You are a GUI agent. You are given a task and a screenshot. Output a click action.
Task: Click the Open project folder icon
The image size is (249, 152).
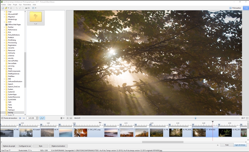pyautogui.click(x=6, y=8)
